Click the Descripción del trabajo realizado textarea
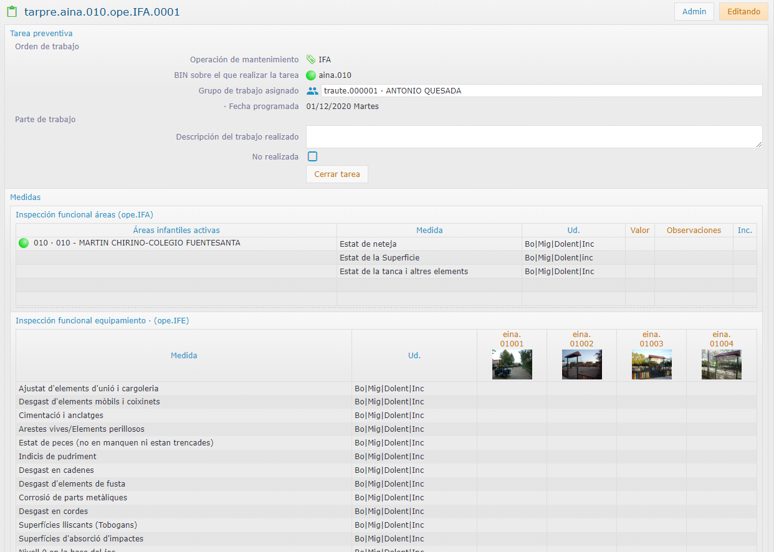The height and width of the screenshot is (552, 774). coord(534,136)
